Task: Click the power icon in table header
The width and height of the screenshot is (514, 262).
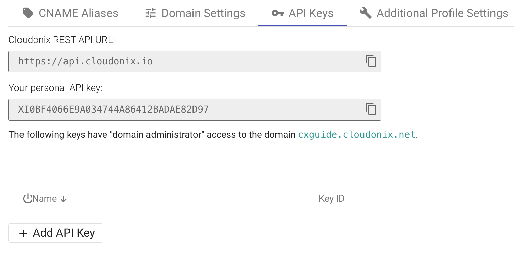Action: pyautogui.click(x=27, y=199)
